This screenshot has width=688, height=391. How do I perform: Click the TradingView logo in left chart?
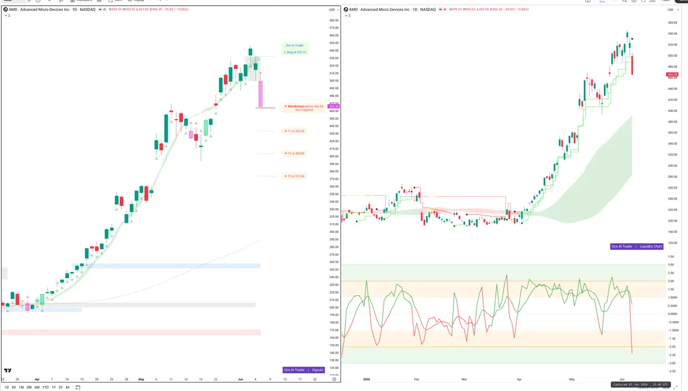point(7,370)
